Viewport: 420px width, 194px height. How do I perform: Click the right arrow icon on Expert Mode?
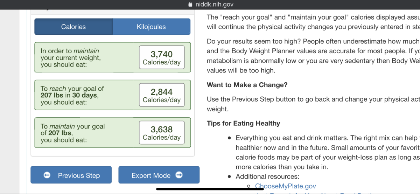coord(179,175)
